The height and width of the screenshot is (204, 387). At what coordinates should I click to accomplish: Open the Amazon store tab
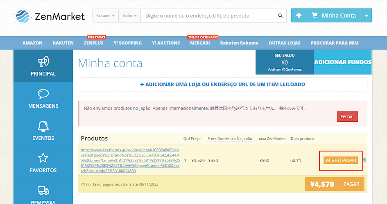(x=32, y=43)
